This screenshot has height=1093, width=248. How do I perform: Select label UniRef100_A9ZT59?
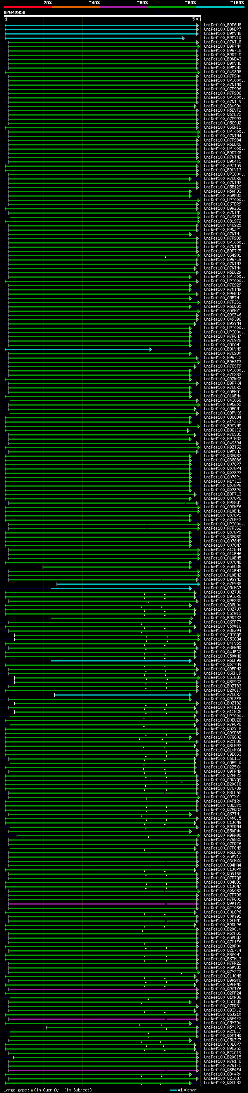coord(222,166)
